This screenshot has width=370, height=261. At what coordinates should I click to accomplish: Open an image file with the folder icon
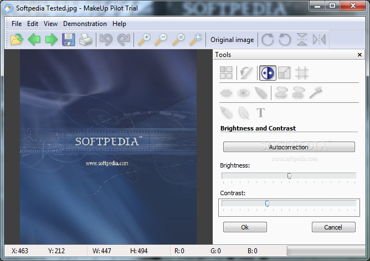[17, 40]
